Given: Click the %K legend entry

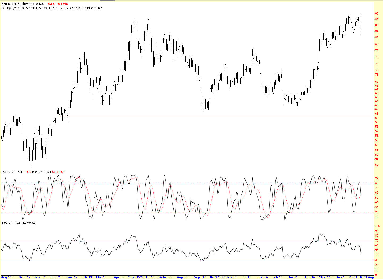Looking at the screenshot, I should (21, 172).
